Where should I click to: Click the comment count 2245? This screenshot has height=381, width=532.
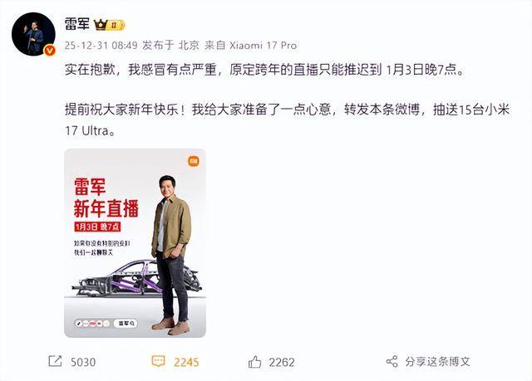186,362
